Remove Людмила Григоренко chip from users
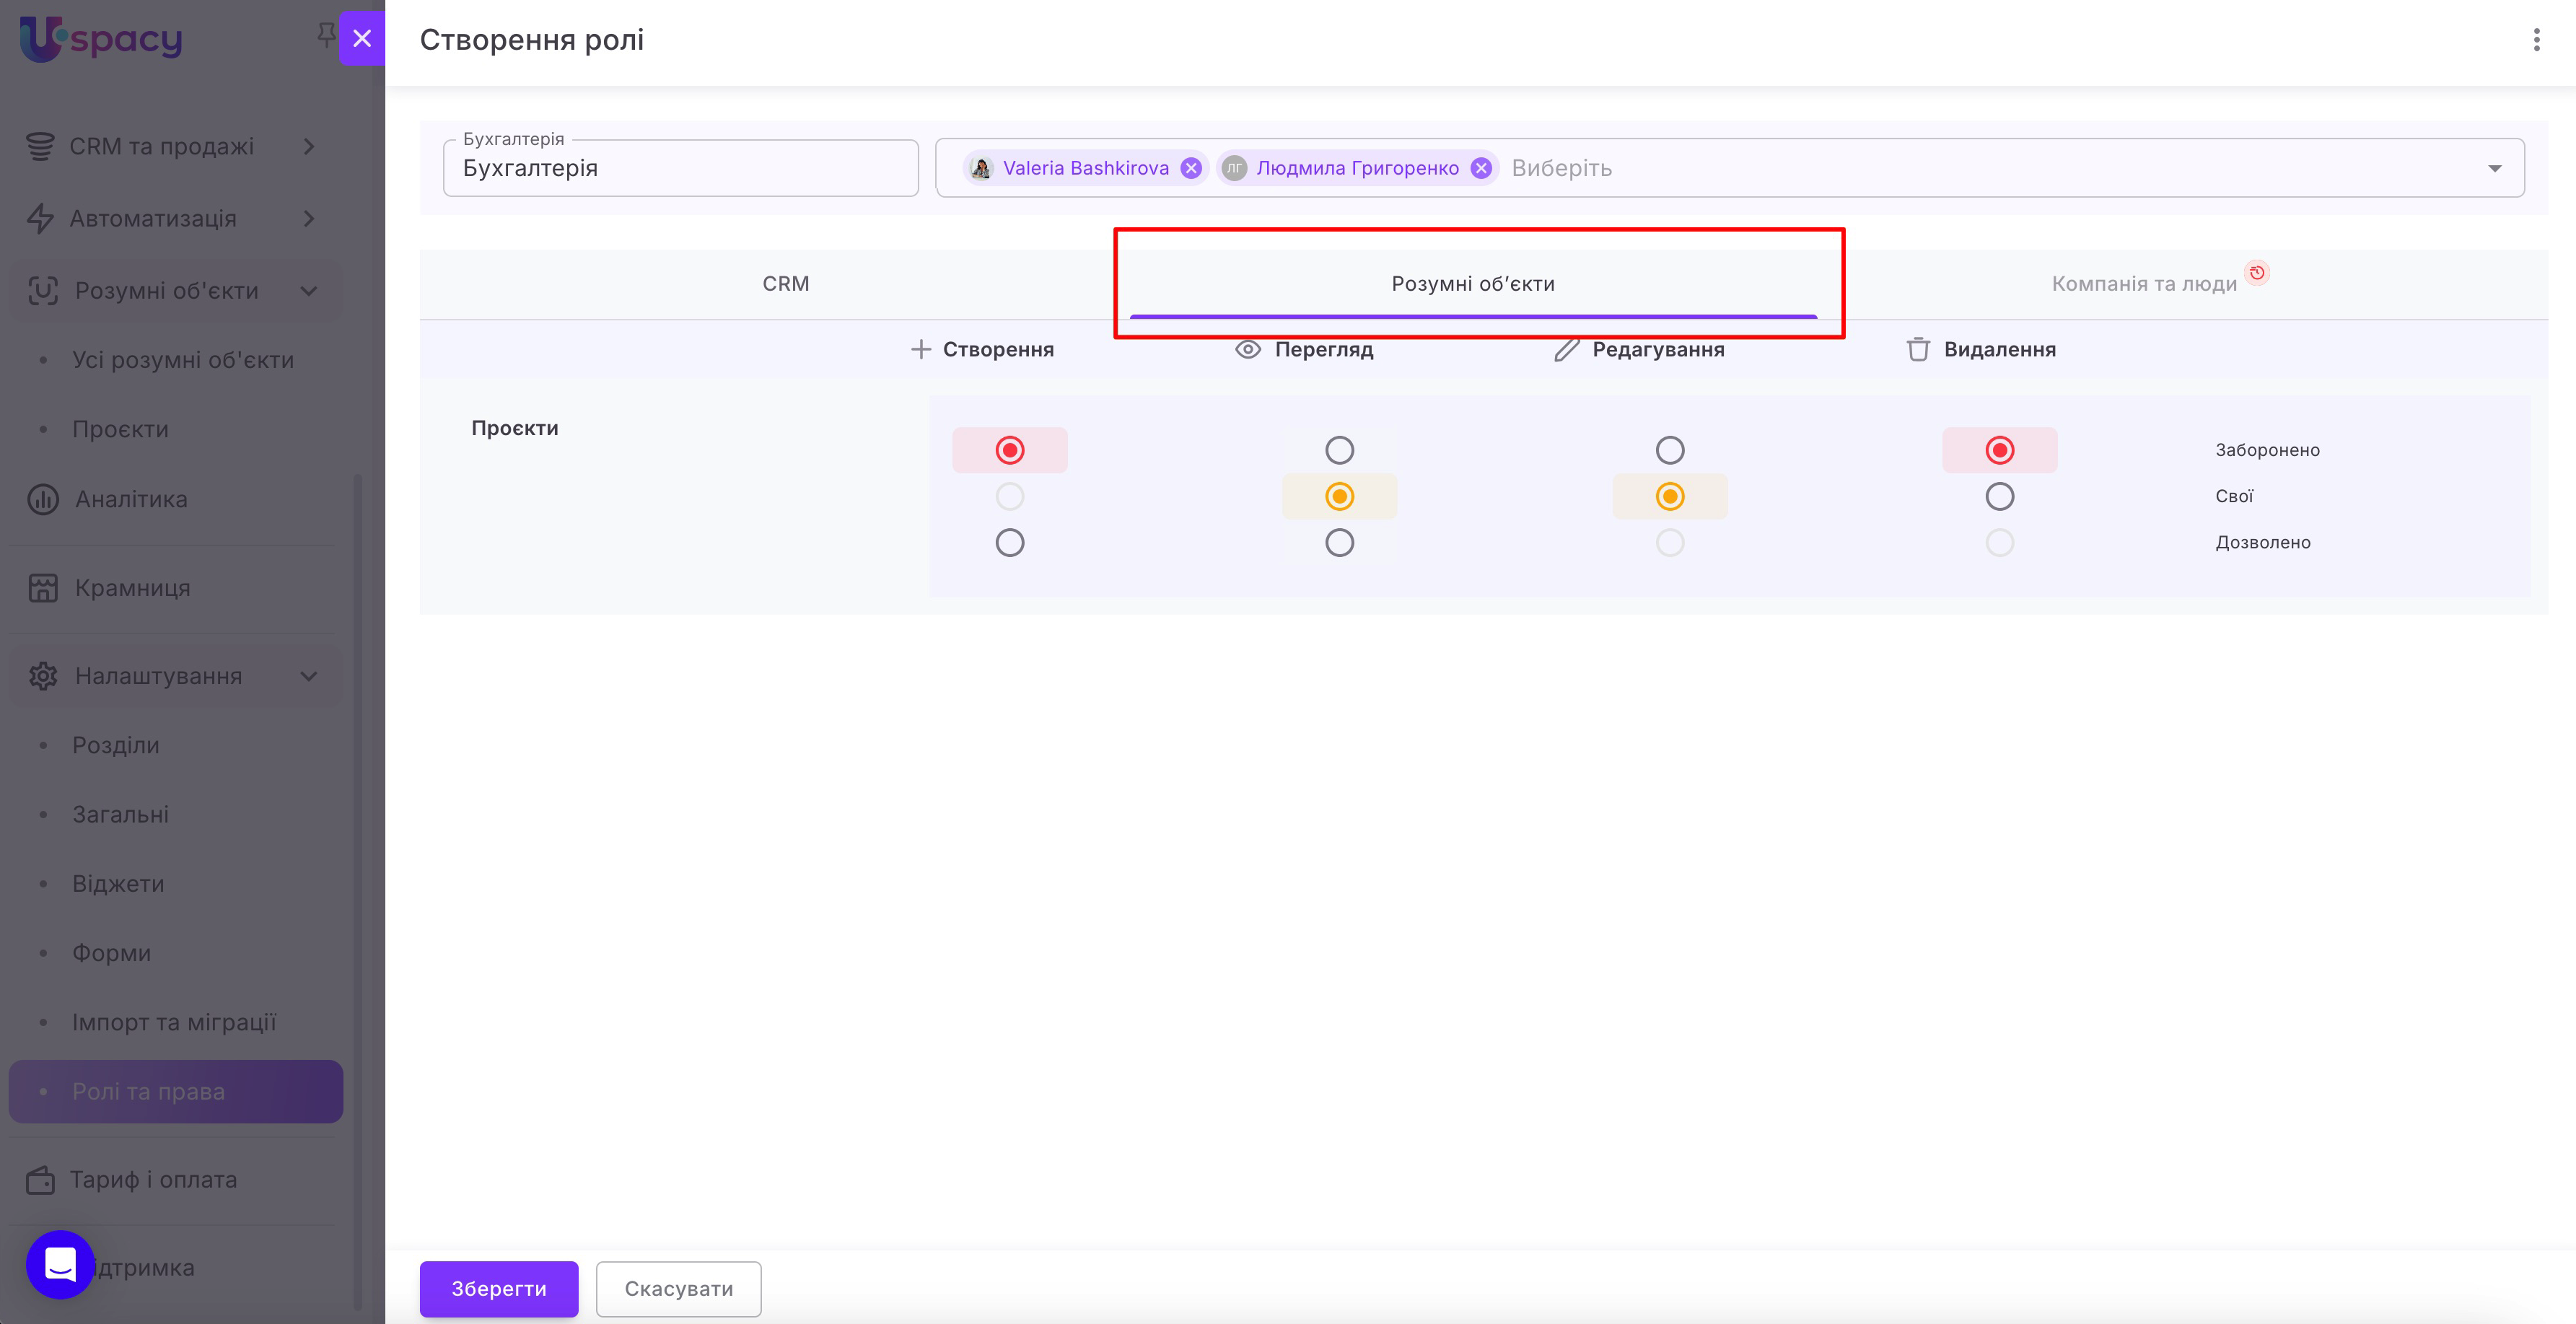The height and width of the screenshot is (1324, 2576). point(1481,168)
